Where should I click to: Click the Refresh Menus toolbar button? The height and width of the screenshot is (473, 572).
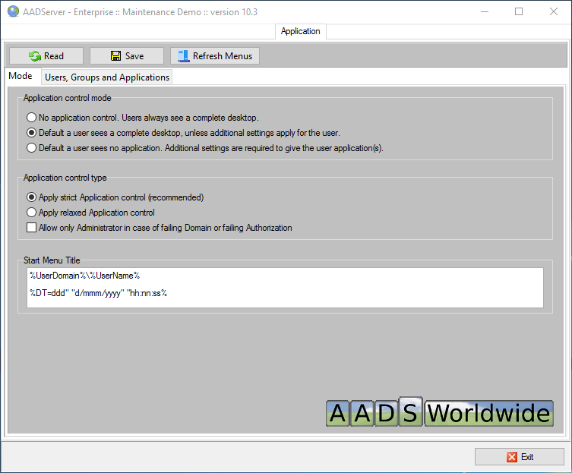[x=215, y=56]
